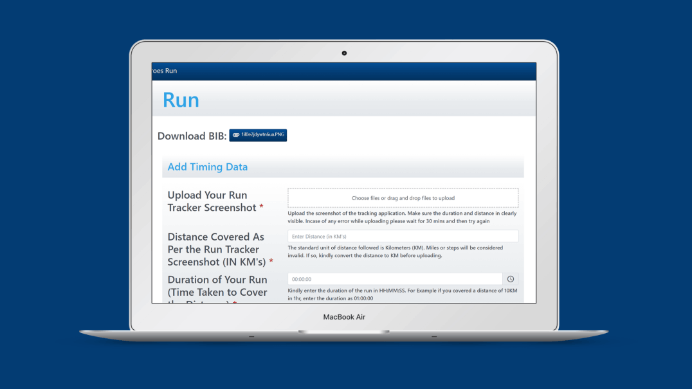Click the 00:00:00 duration input field
The width and height of the screenshot is (692, 389).
point(394,279)
